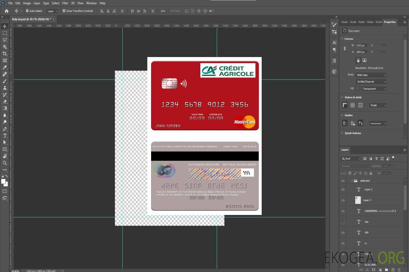409x272 pixels.
Task: Toggle rulers display in Rulers & Grids
Action: pyautogui.click(x=345, y=105)
